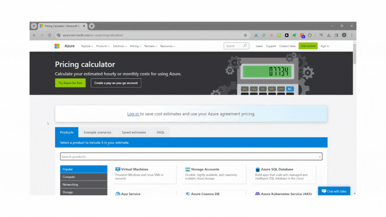The image size is (386, 217).
Task: Click the light green square extension icon
Action: [279, 35]
